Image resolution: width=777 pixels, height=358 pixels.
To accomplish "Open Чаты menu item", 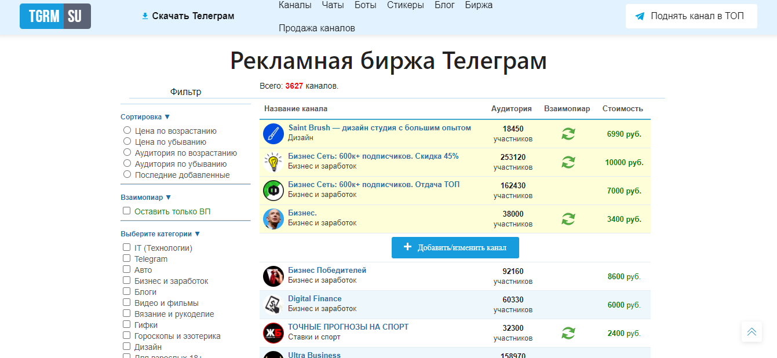I will click(333, 5).
